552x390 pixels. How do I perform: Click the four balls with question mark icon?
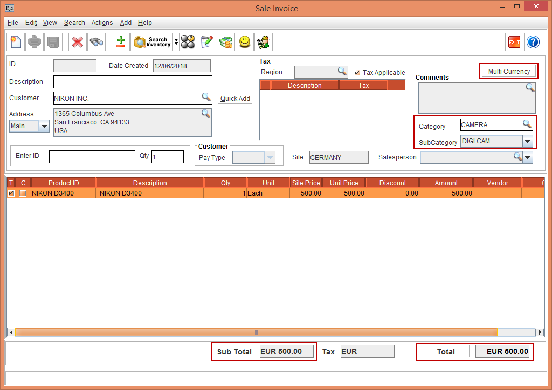pyautogui.click(x=188, y=42)
